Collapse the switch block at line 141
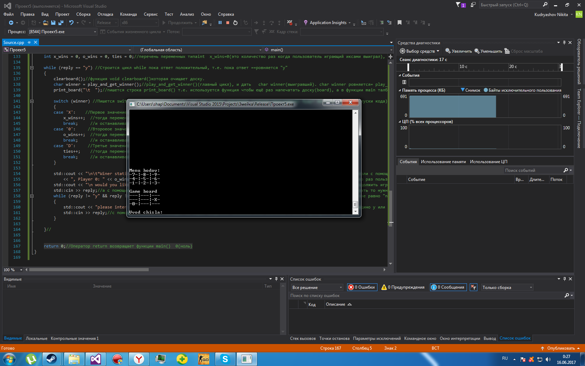The height and width of the screenshot is (366, 585). point(32,101)
